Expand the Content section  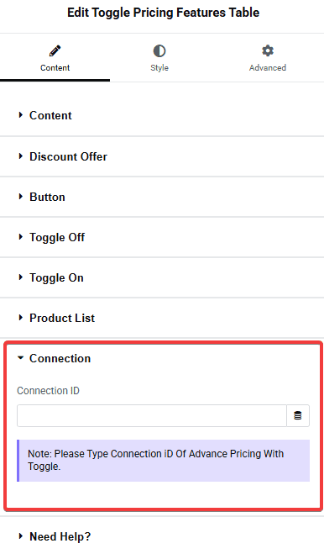tap(162, 115)
